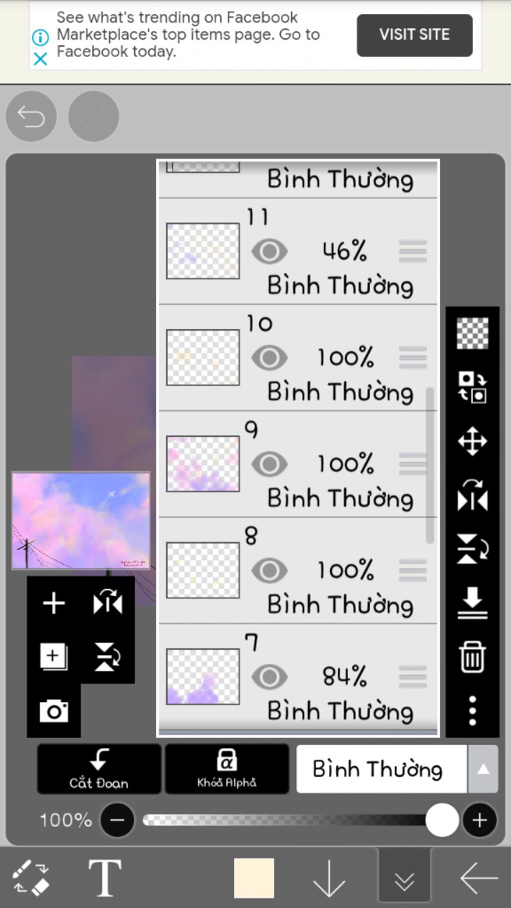Hide layer 7 with the eye icon
511x908 pixels.
(x=269, y=677)
